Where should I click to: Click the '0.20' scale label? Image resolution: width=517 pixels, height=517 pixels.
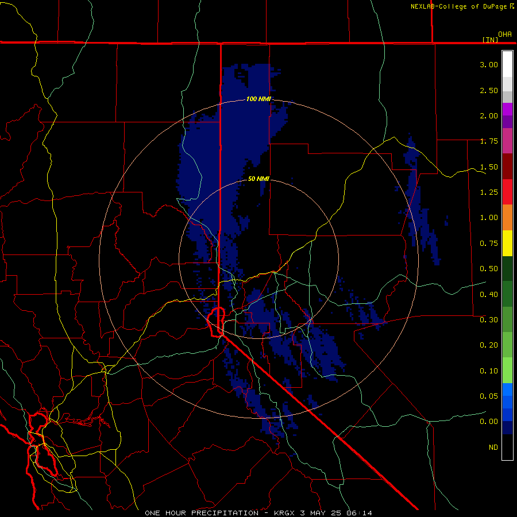point(489,345)
